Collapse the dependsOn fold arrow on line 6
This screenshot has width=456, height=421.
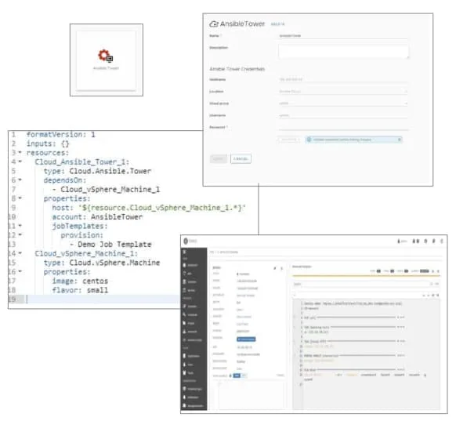pos(20,180)
